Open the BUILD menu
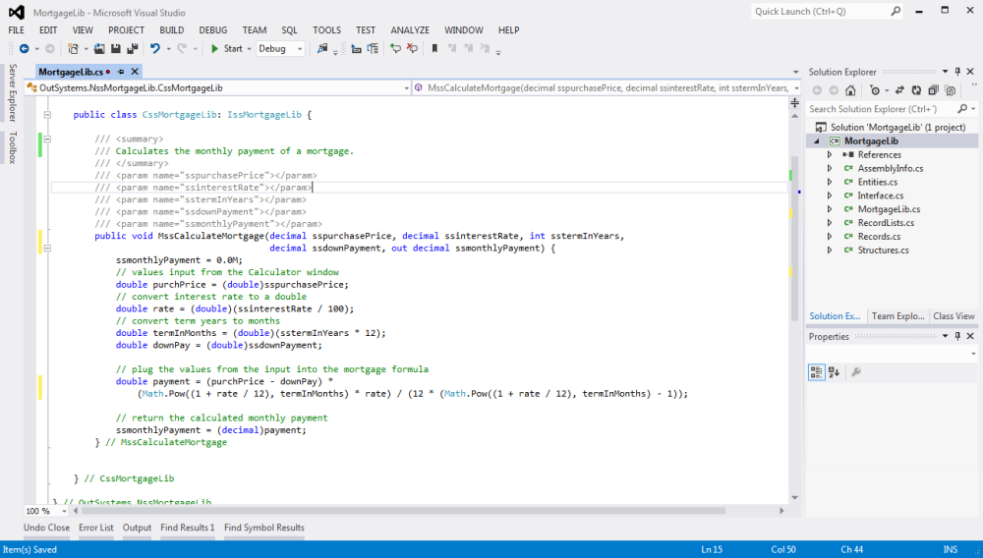The height and width of the screenshot is (558, 983). [171, 30]
